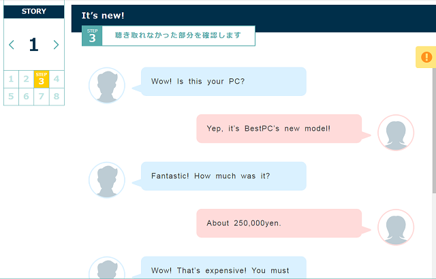
Task: Click the "About 250,000yen." bubble
Action: [279, 223]
